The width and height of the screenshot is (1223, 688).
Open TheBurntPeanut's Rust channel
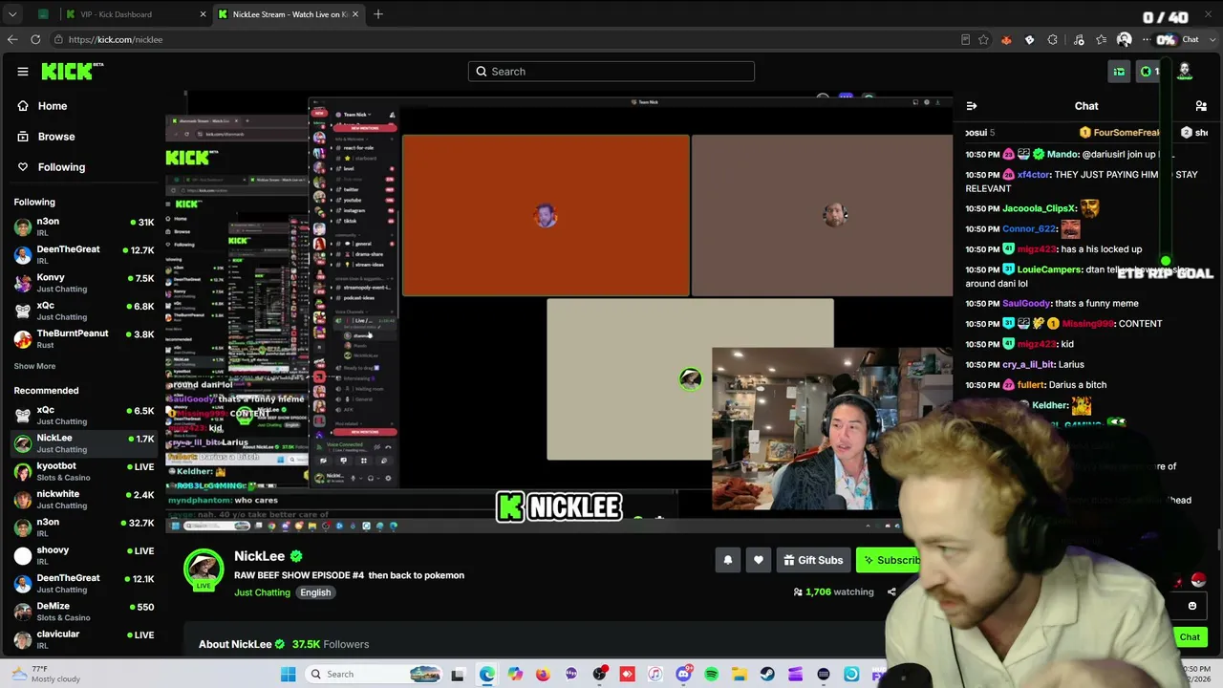click(84, 338)
